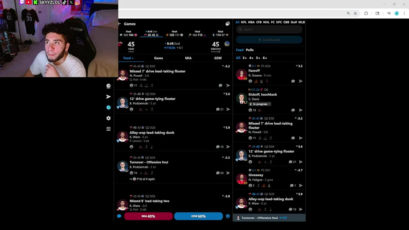Go back using the arrow beside Games

click(119, 24)
